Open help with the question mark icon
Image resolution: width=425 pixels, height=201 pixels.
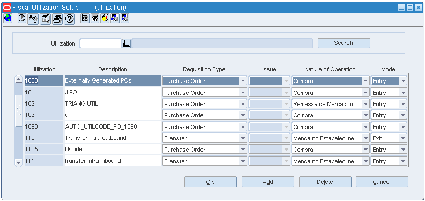tap(69, 19)
